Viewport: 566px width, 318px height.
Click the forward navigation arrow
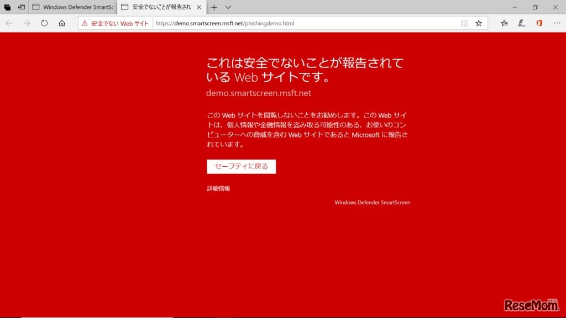click(x=27, y=23)
